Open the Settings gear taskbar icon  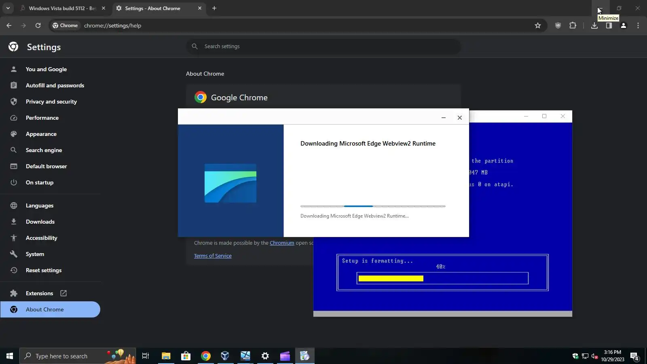[x=265, y=356]
